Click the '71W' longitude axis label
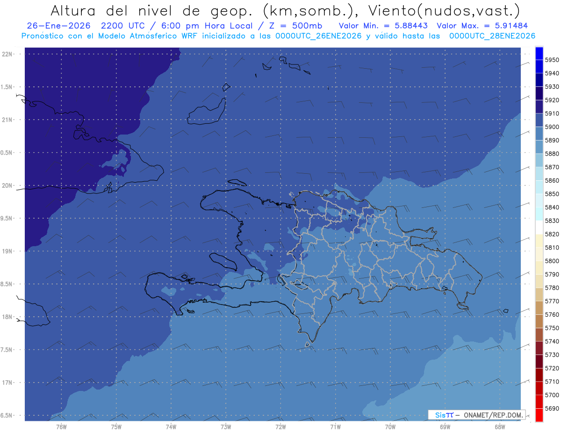Screen dimensions: 561x433 coord(335,426)
